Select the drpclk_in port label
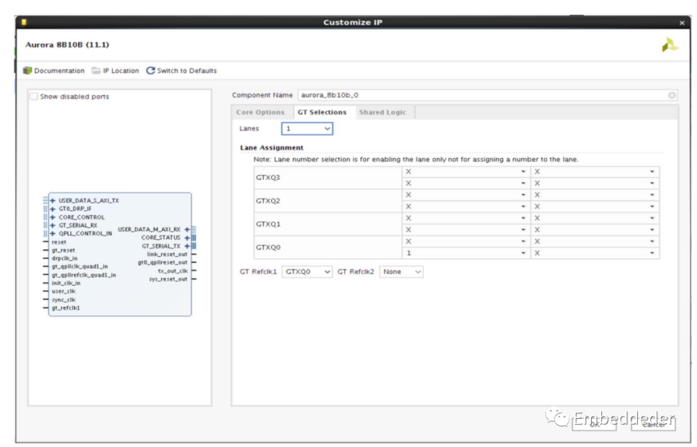 65,259
